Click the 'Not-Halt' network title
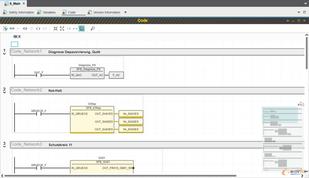Image resolution: width=309 pixels, height=178 pixels. point(55,91)
